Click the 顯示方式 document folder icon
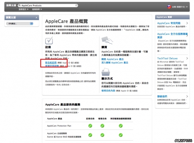This screenshot has height=143, width=194. point(105,72)
